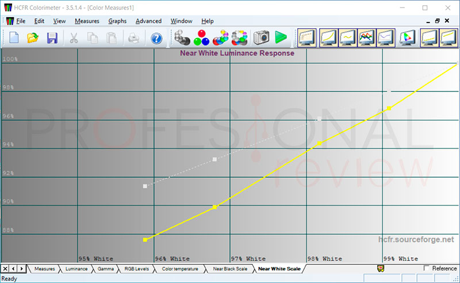Toggle the Gamma graph monitor icon
Screen dimensions: 460x283
(348, 37)
